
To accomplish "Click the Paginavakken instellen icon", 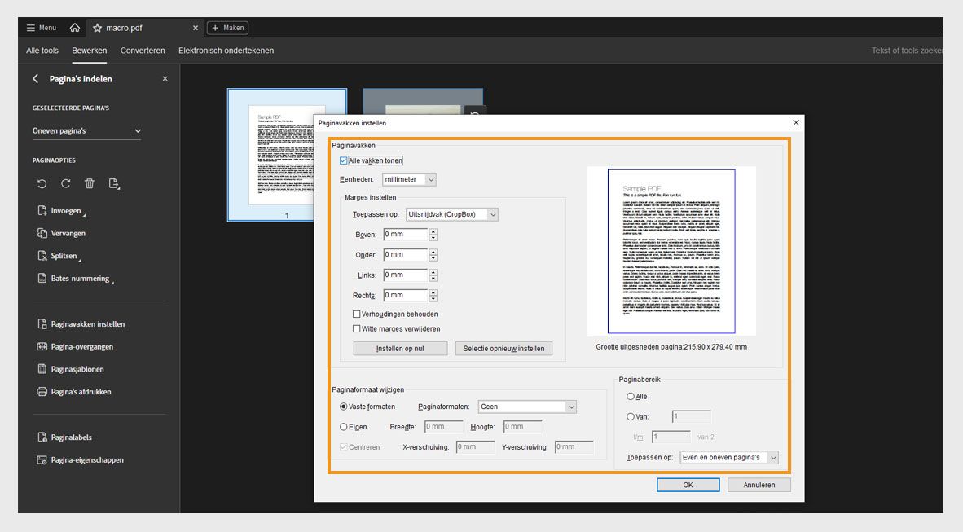I will (42, 323).
